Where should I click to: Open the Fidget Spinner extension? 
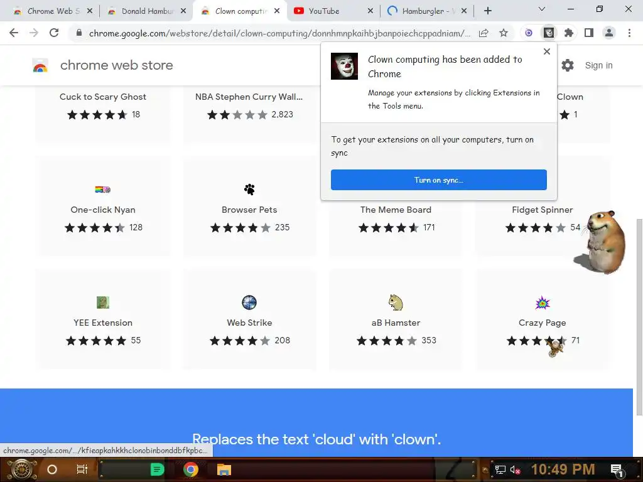[x=542, y=210]
